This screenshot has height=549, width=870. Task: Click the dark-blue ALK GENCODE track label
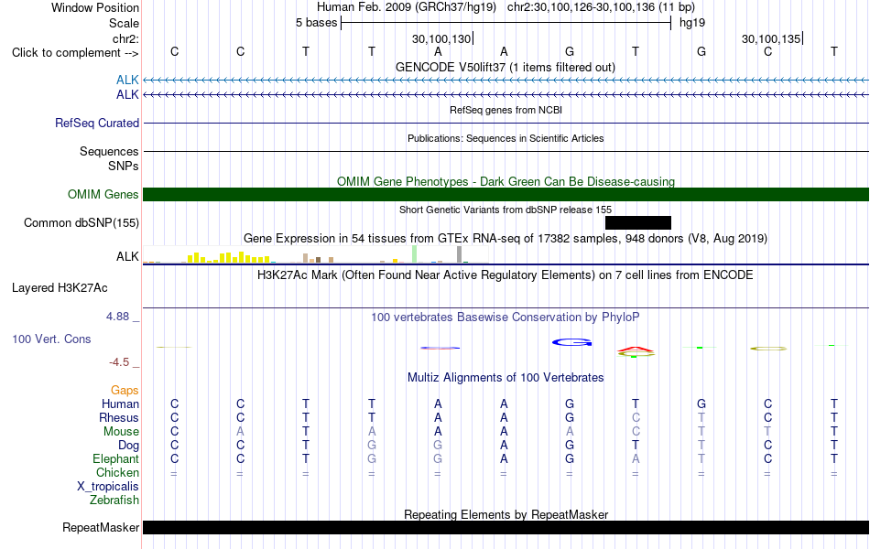tap(127, 95)
